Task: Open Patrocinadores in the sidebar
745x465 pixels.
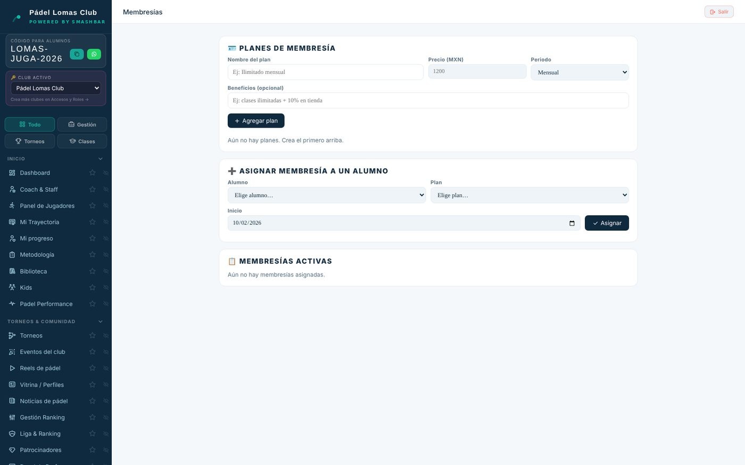Action: [x=40, y=450]
